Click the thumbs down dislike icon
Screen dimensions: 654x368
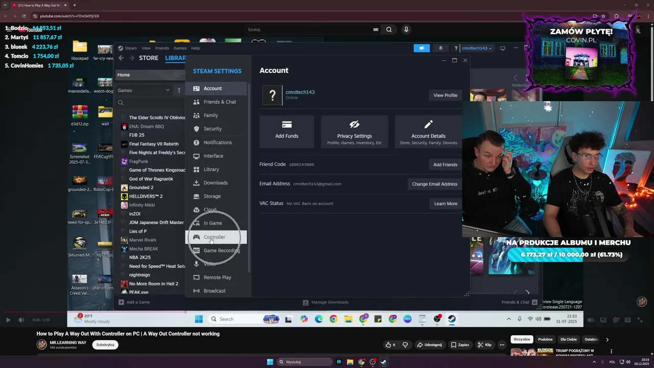coord(405,344)
